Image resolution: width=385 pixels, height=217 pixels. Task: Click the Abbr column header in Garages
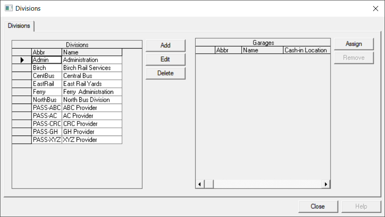point(228,50)
